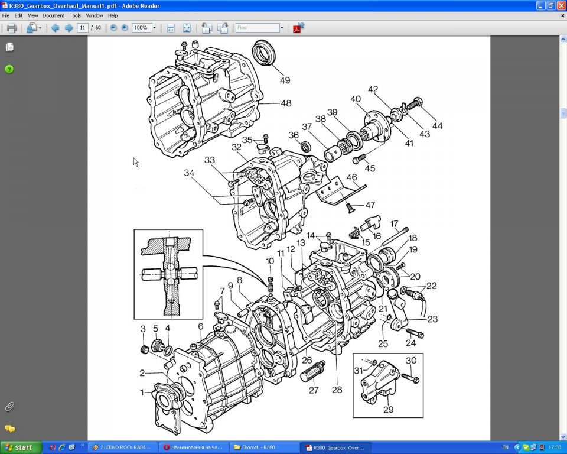Zoom in with the plus button
Screen dimensions: 567x454
125,28
